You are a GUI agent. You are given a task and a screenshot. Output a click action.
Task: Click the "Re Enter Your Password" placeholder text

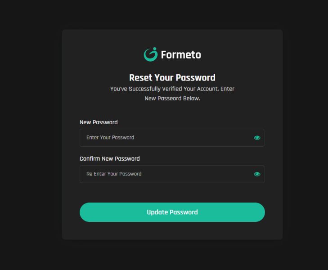(x=114, y=174)
